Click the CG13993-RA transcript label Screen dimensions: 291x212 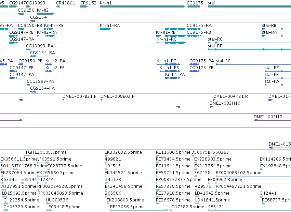(x=40, y=46)
